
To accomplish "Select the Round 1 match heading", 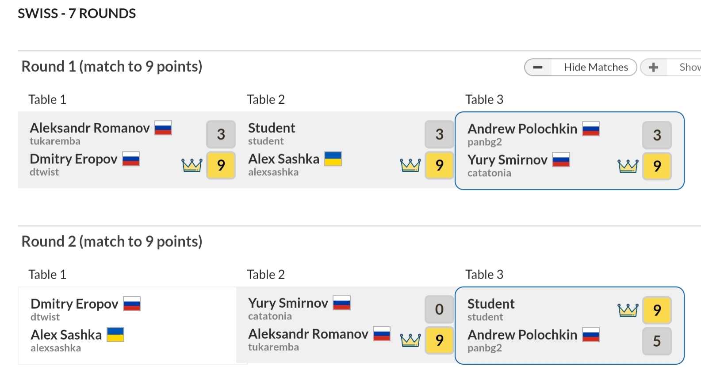I will coord(112,67).
